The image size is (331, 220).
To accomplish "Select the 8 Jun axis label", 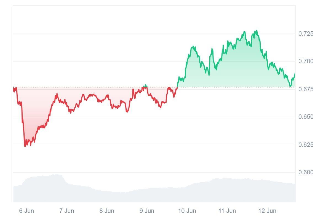I will click(x=107, y=211).
